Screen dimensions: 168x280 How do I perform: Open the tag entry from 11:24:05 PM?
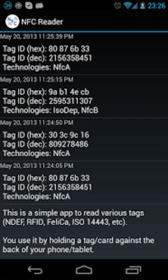84,183
